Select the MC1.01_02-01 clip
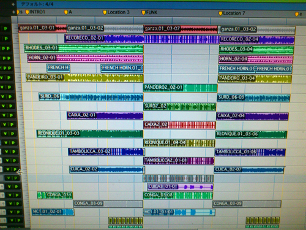This screenshot has width=306, height=230. tap(53, 212)
